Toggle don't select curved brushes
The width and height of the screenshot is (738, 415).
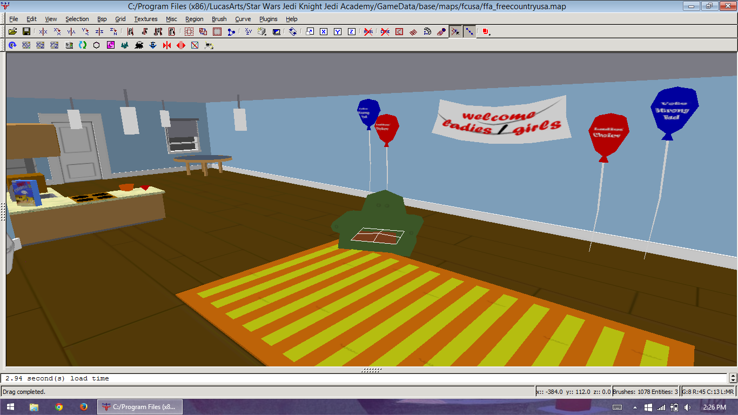385,32
